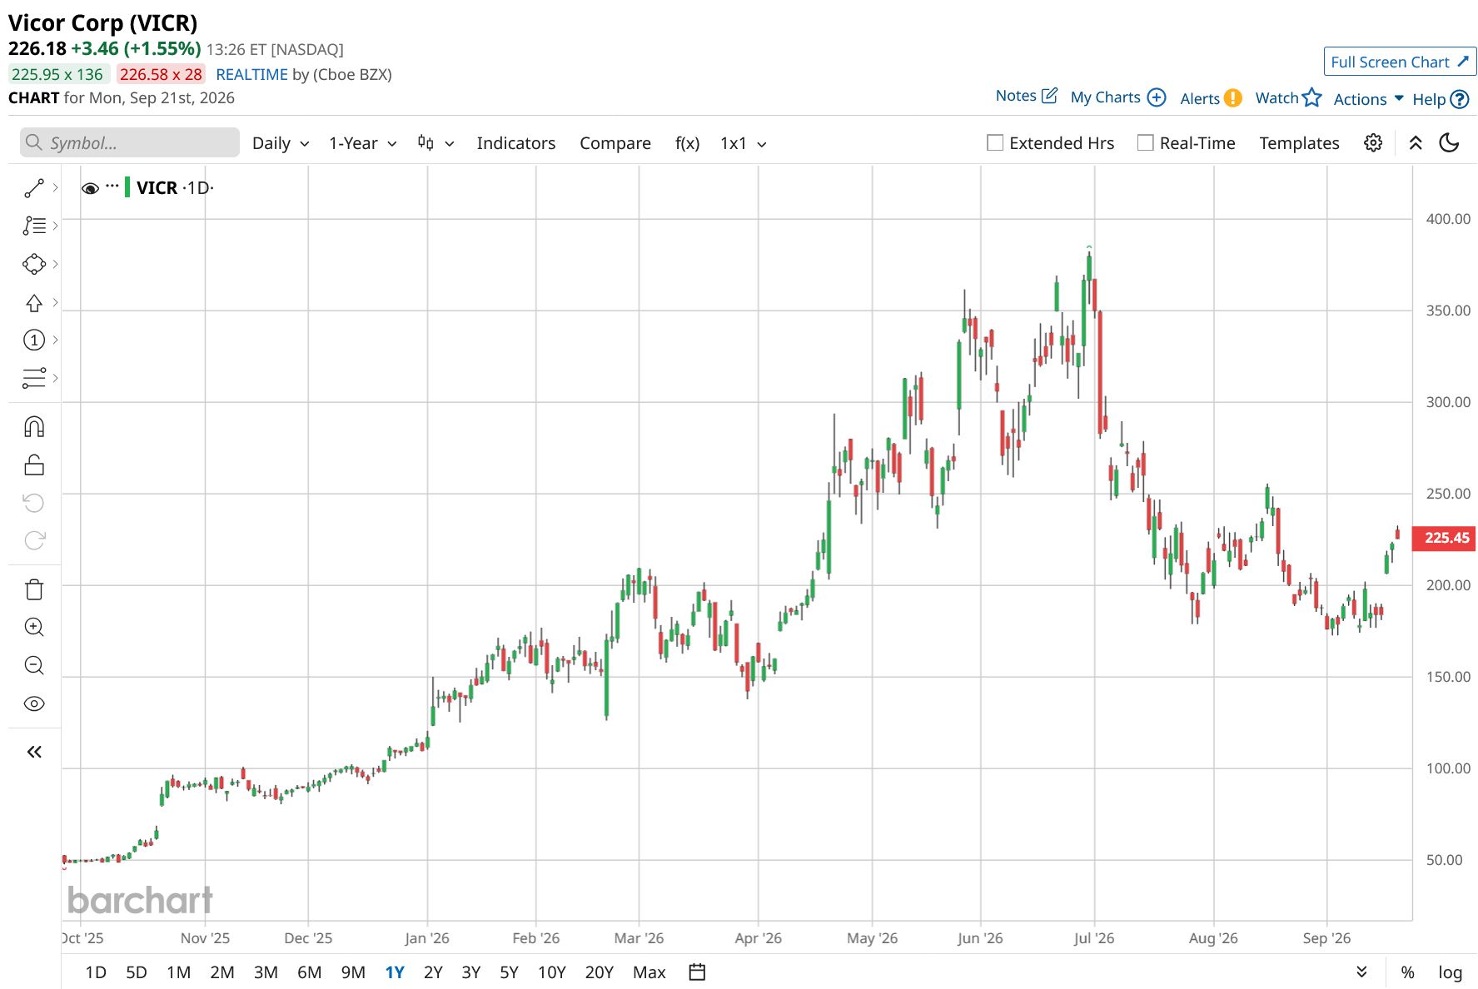Enable the Real-Time checkbox
Screen dimensions: 1478x989
[1146, 143]
